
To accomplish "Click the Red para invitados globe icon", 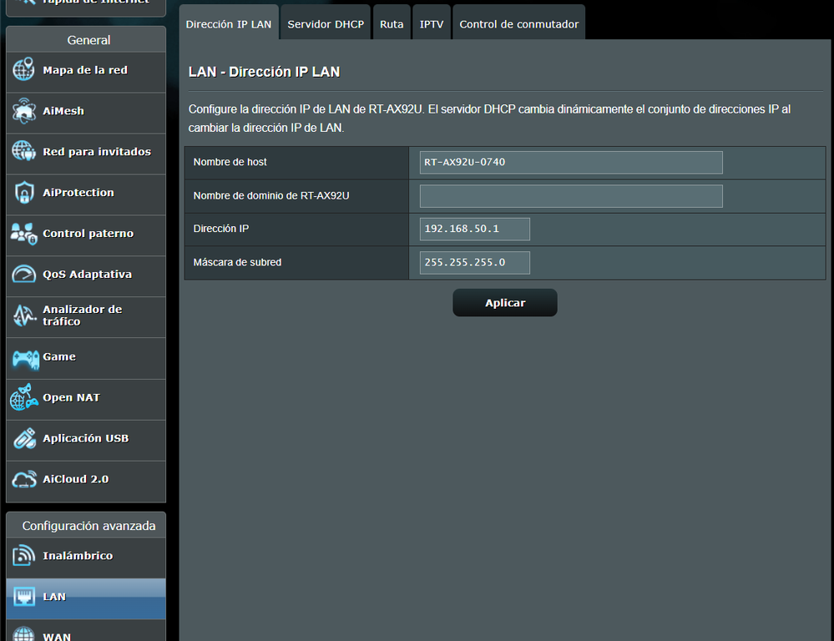I will point(24,152).
